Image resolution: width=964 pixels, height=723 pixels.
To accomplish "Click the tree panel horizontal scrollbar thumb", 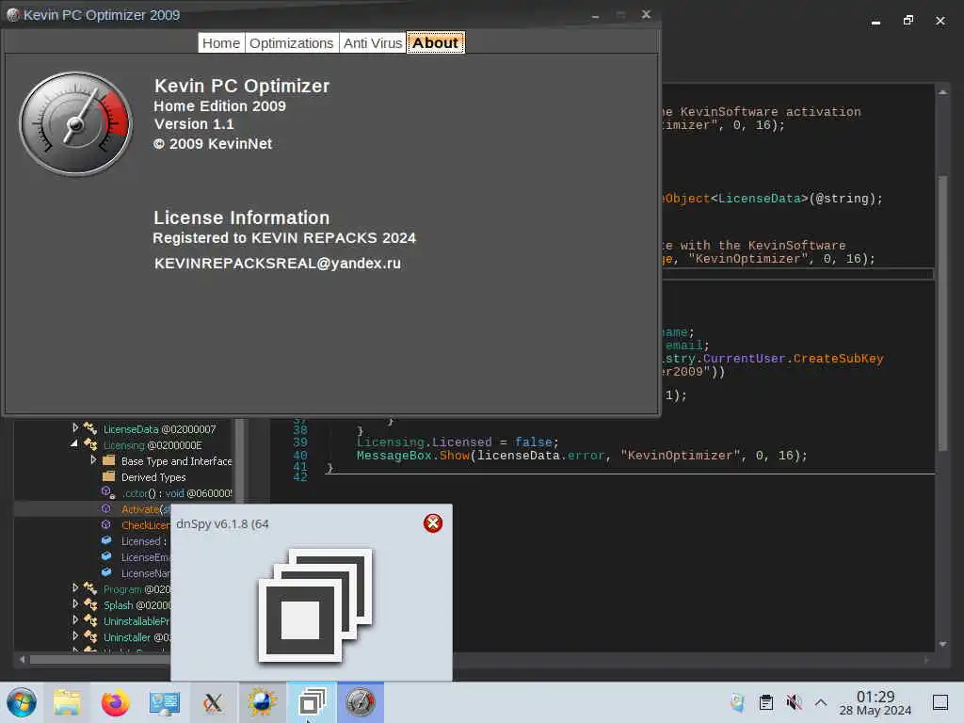I will coord(100,659).
